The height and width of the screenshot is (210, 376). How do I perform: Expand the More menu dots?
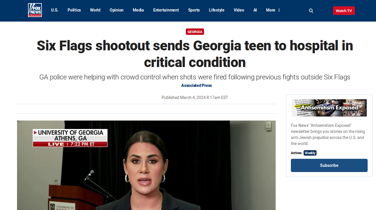pos(279,10)
